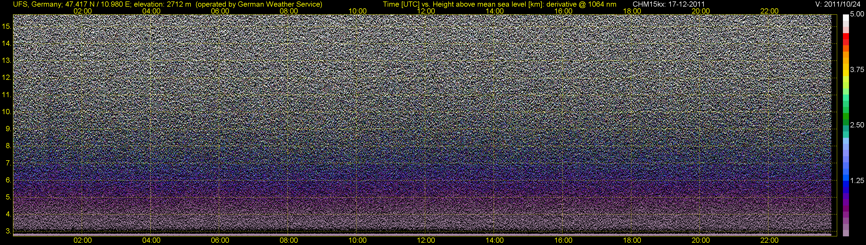The width and height of the screenshot is (866, 245).
Task: Click the 2.50 colorbar value
Action: [857, 125]
